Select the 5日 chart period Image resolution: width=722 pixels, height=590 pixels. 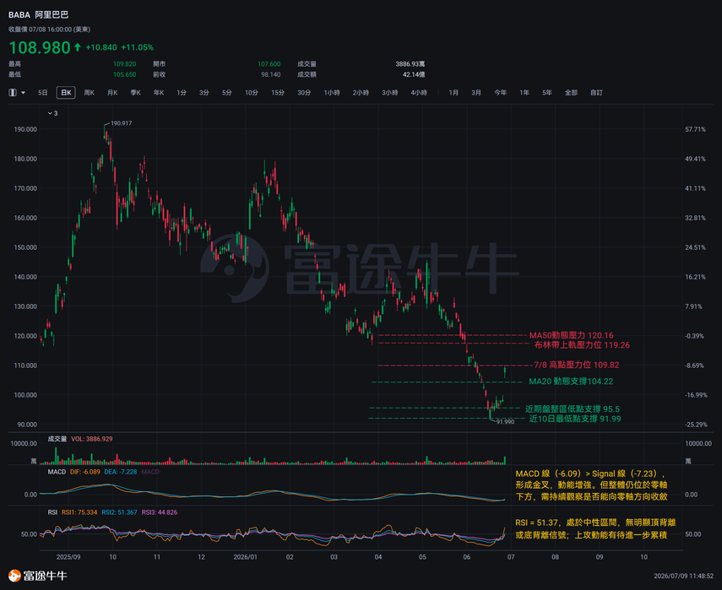click(x=43, y=93)
